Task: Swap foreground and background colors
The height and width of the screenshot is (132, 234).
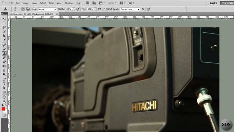Action: coord(6,105)
